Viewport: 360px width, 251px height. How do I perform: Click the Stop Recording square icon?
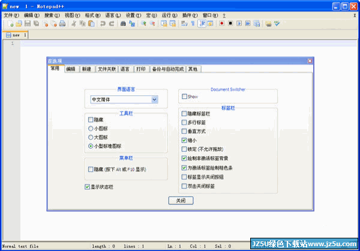pos(230,23)
